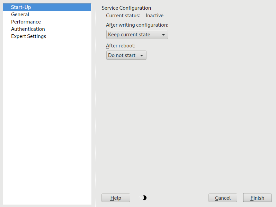Click Finish to save the configuration
This screenshot has width=276, height=207.
tap(257, 198)
